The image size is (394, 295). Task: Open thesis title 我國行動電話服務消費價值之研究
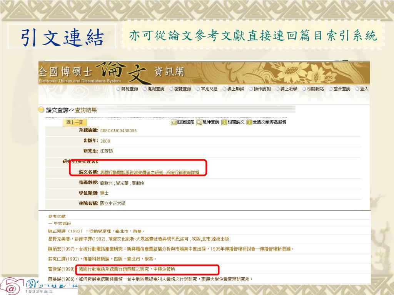[150, 172]
